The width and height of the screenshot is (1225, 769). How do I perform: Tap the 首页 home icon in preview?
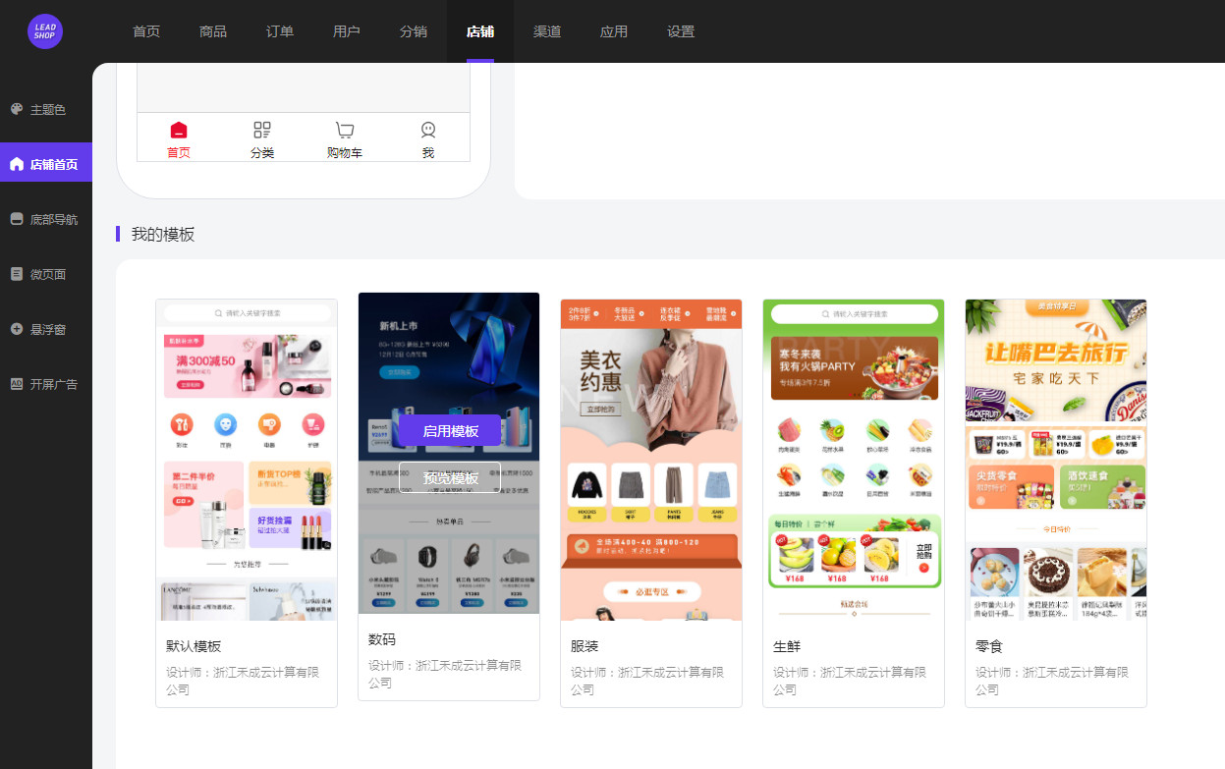pos(178,130)
